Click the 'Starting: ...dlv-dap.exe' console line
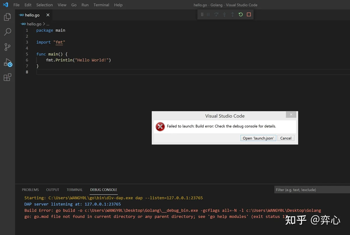Viewport: 350px width, 235px height. point(113,198)
